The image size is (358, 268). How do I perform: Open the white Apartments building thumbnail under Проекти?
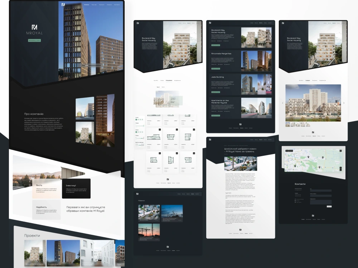click(97, 253)
